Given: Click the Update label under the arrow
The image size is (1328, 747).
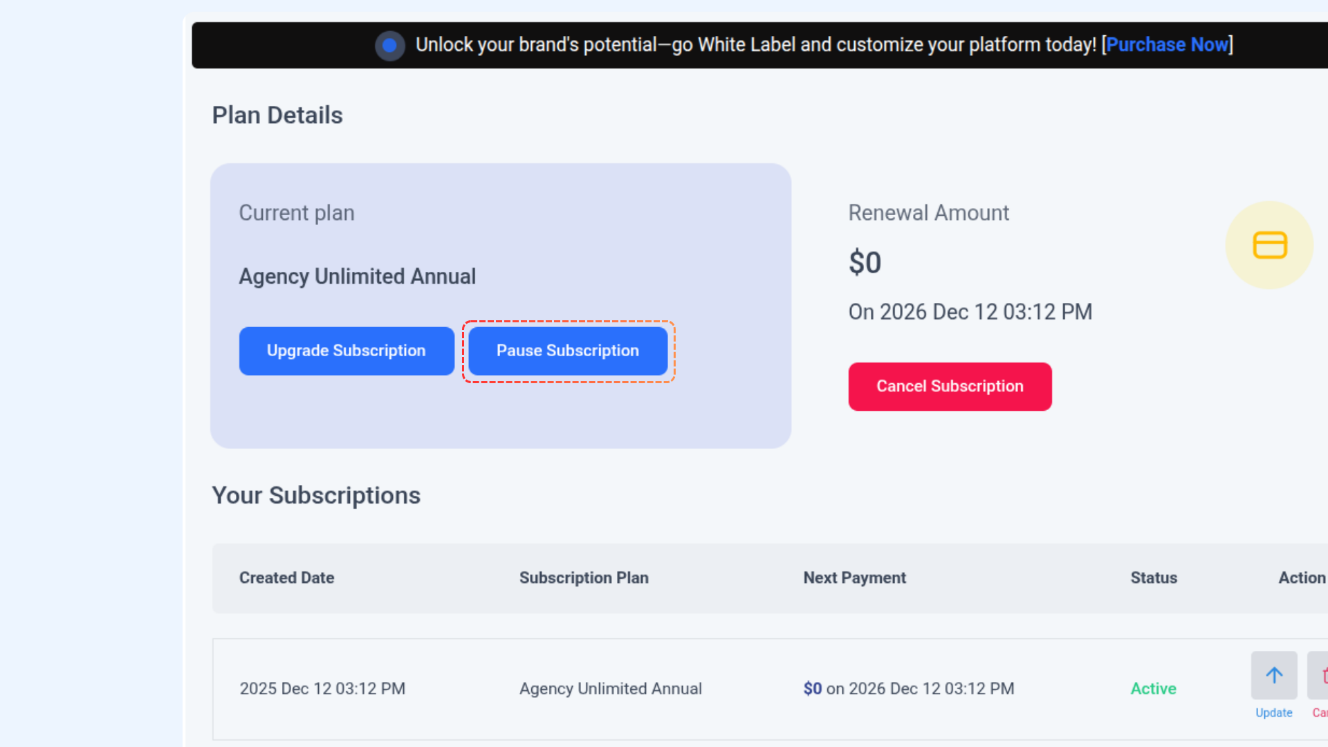Looking at the screenshot, I should pyautogui.click(x=1273, y=712).
